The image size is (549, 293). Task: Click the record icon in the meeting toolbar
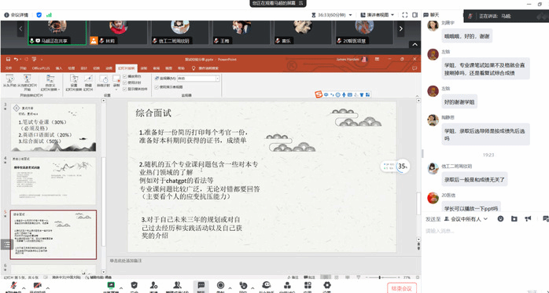click(220, 285)
